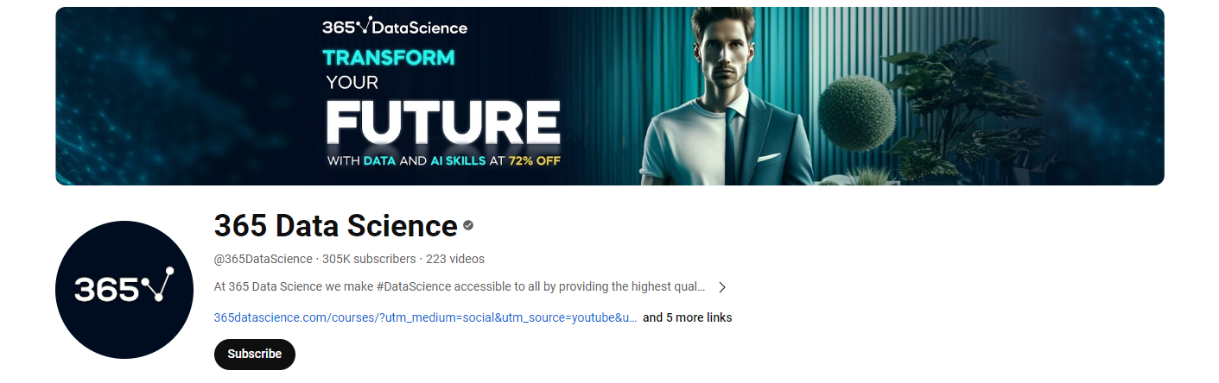The image size is (1219, 383).
Task: Click the cyan TRANSFORM banner text
Action: click(388, 59)
